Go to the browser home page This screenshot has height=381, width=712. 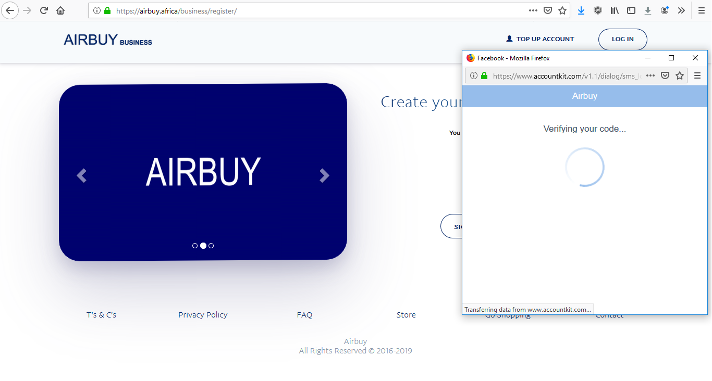pyautogui.click(x=60, y=10)
